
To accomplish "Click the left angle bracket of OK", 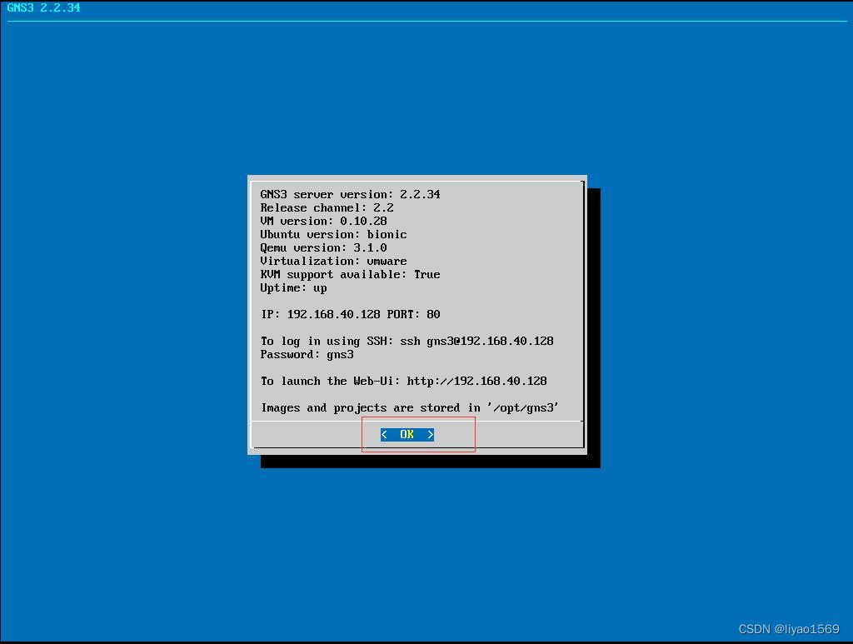I will [x=383, y=434].
